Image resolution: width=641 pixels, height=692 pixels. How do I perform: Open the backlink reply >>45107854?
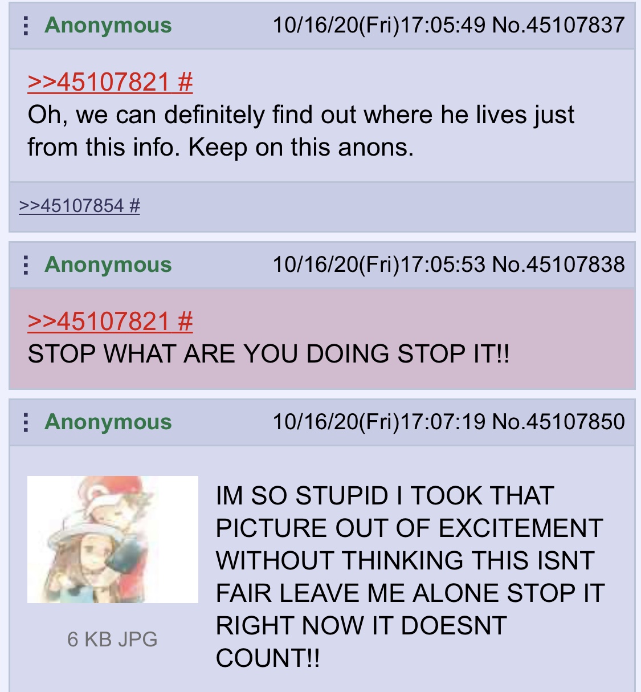click(x=71, y=205)
